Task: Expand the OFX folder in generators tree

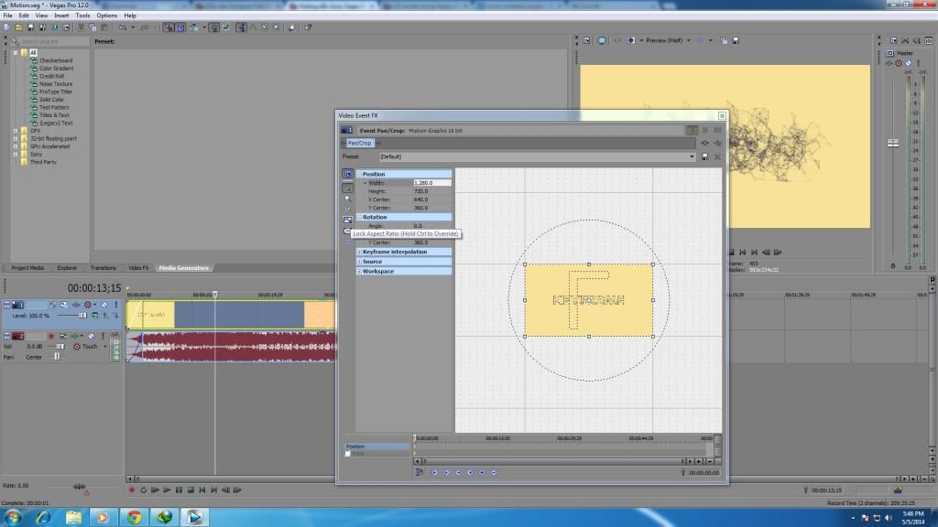Action: 16,130
